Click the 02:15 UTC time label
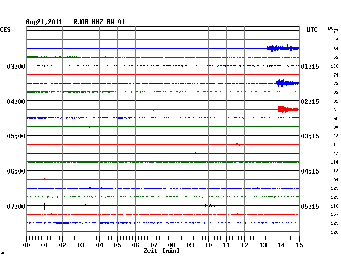Screen dimensions: 341x259 [310, 102]
